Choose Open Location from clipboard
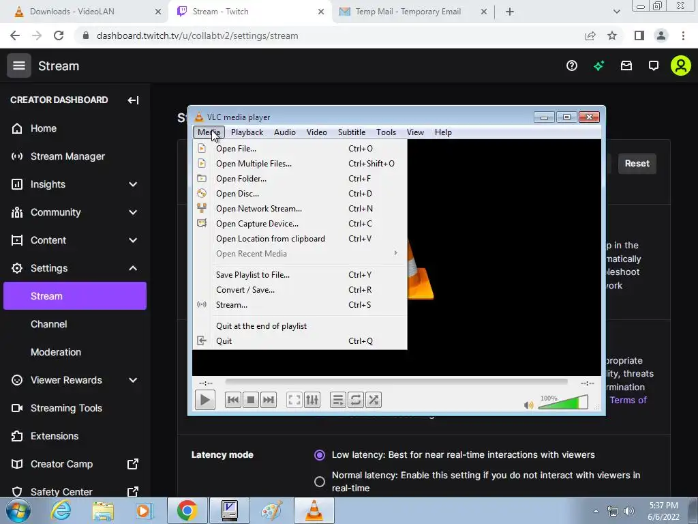This screenshot has width=698, height=524. (300, 239)
